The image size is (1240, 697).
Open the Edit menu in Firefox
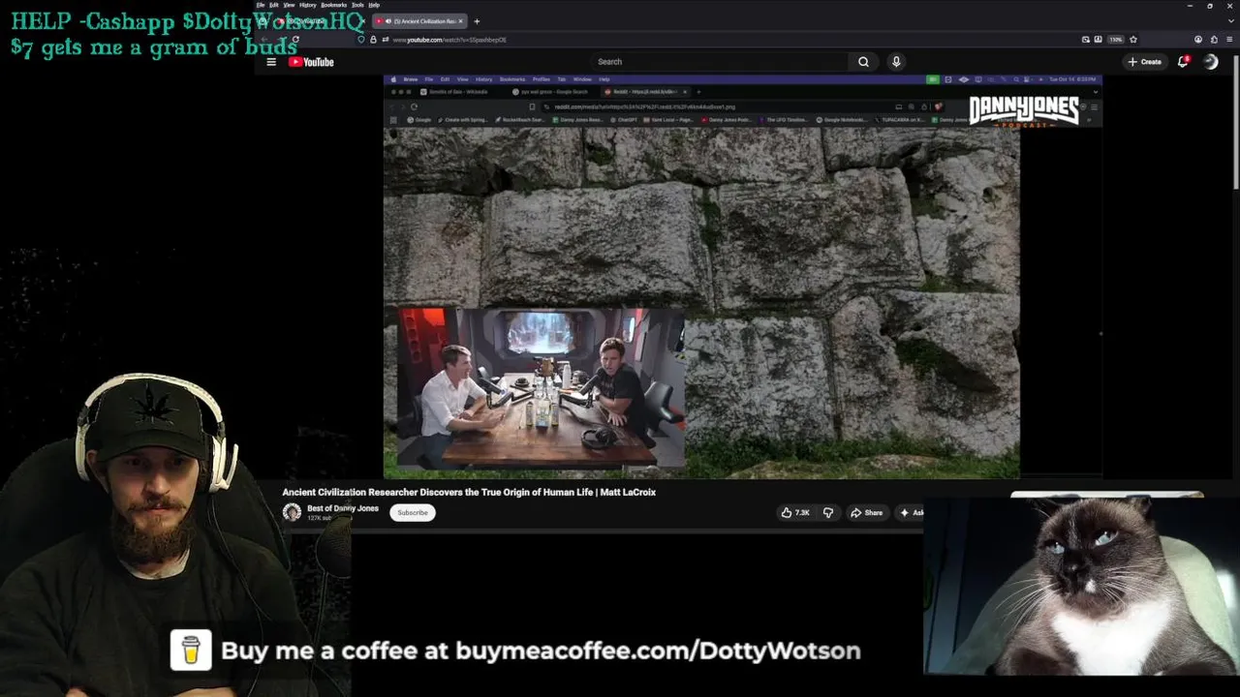point(274,5)
